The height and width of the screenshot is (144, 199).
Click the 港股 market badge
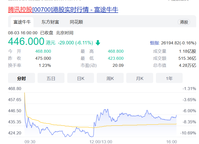184,22
